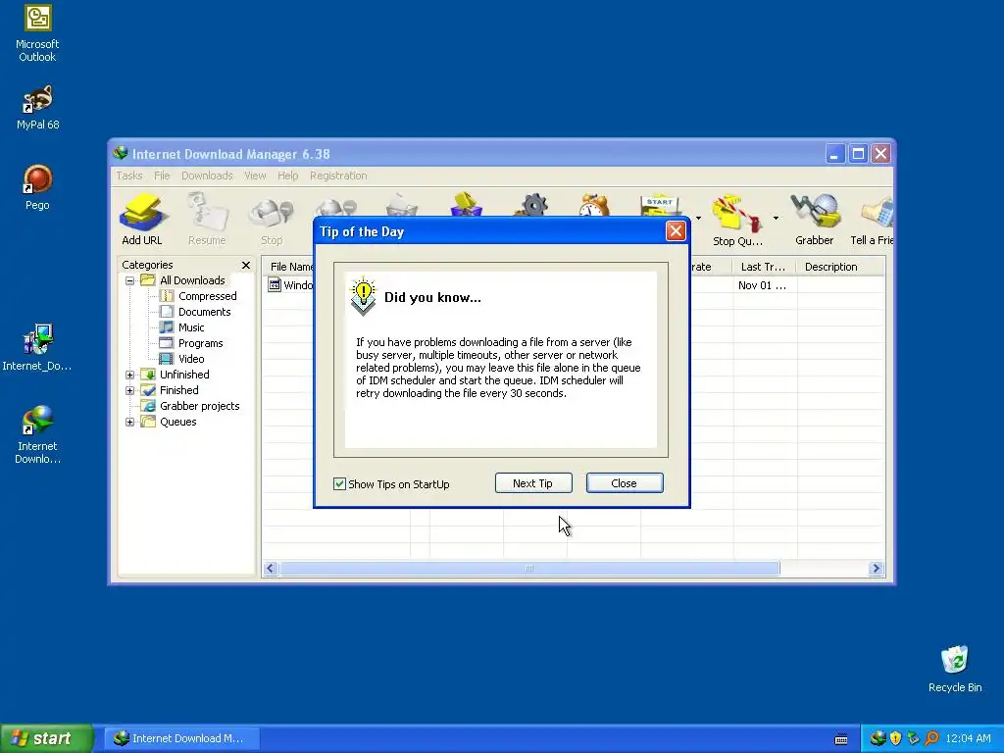
Task: Close the Tip of the Day dialog
Action: coord(676,231)
